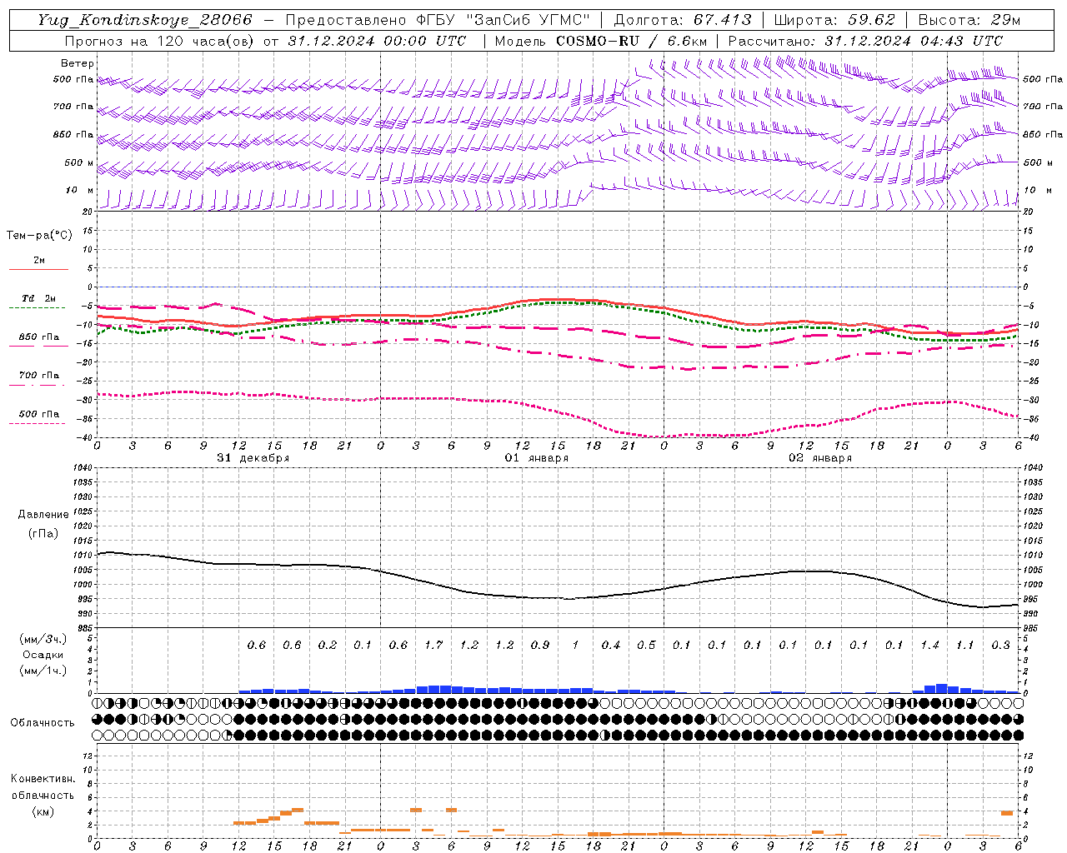1067x853 pixels.
Task: Select the 2м temperature legend label
Action: (39, 261)
